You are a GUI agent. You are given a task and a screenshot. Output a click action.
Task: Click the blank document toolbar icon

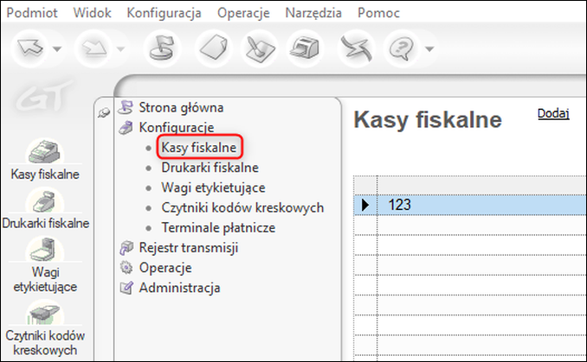(x=214, y=48)
